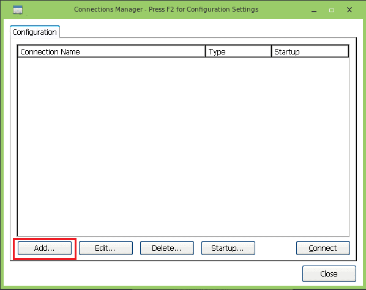Viewport: 366px width, 290px height.
Task: Sort by the Connection Name column header
Action: (x=111, y=51)
